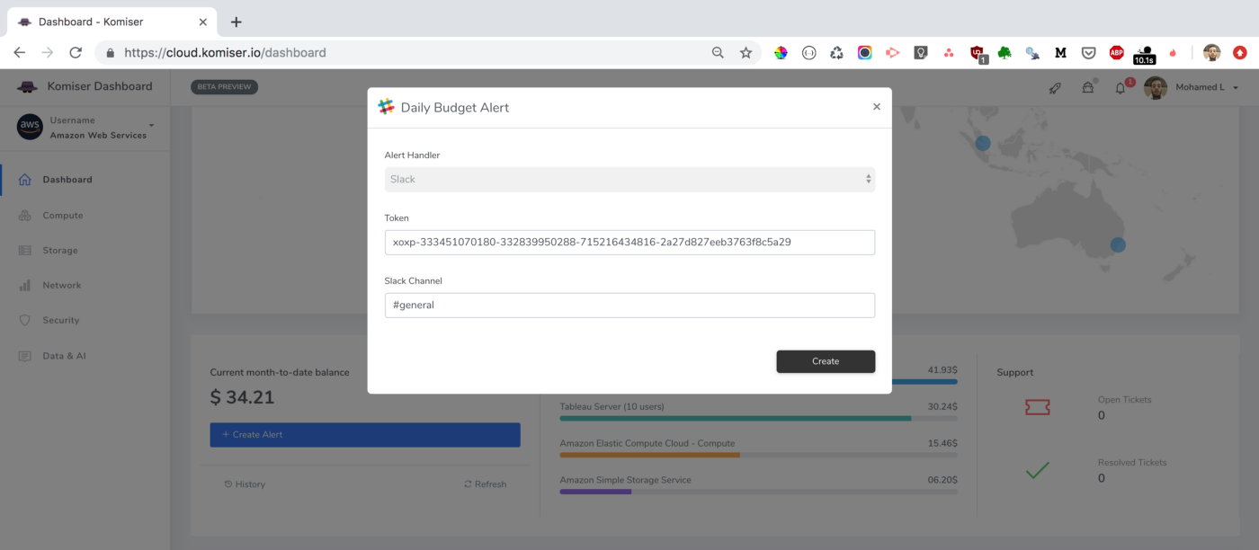
Task: Click the recycle extension icon
Action: (836, 53)
